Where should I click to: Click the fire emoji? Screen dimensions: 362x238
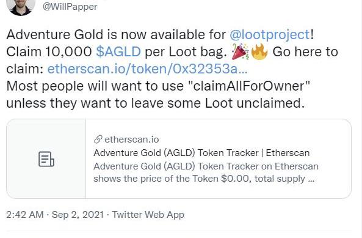(259, 51)
